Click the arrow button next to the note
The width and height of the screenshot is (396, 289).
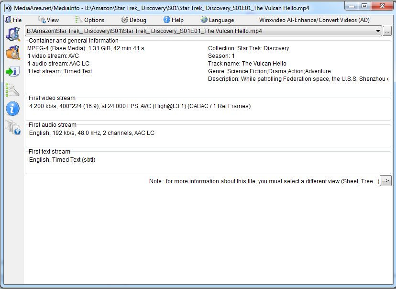(385, 181)
